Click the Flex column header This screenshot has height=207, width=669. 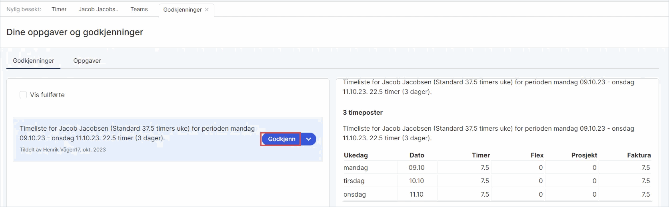[x=537, y=155]
